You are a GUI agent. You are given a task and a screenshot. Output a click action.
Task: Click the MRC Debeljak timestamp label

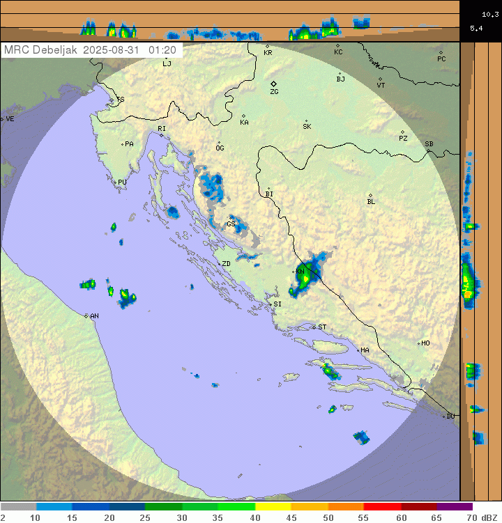pos(90,50)
